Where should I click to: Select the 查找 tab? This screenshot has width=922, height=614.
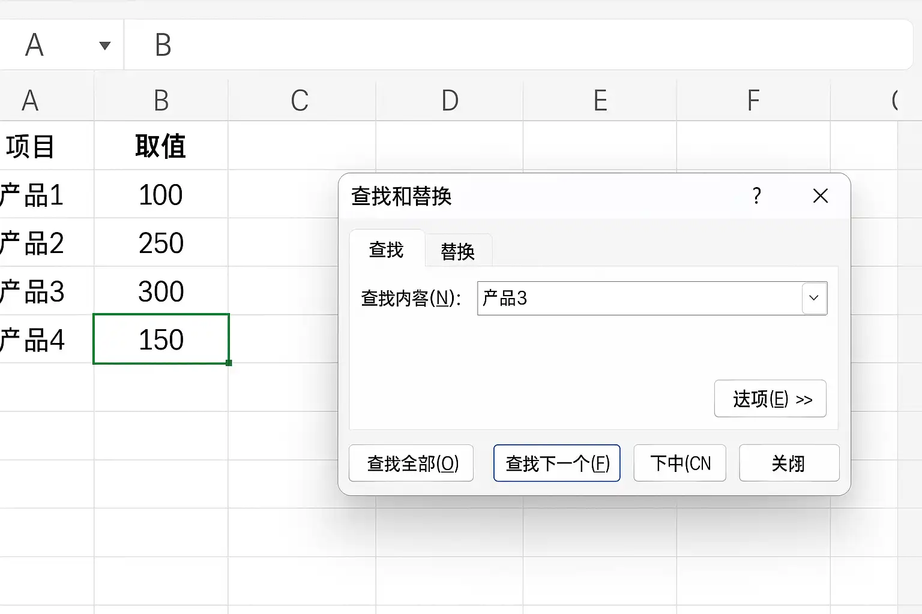click(387, 249)
